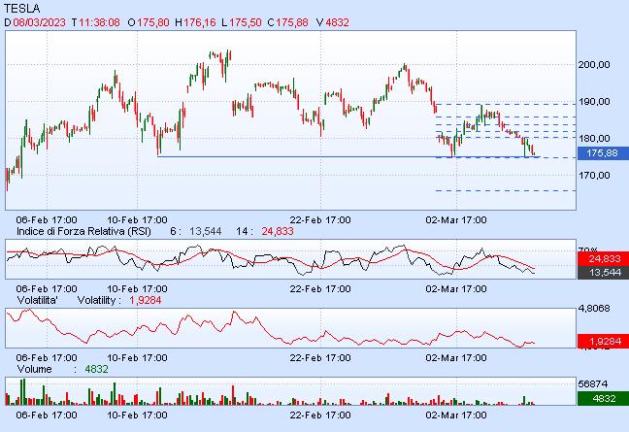Click the red 1,9284 volatility tag

click(x=603, y=342)
